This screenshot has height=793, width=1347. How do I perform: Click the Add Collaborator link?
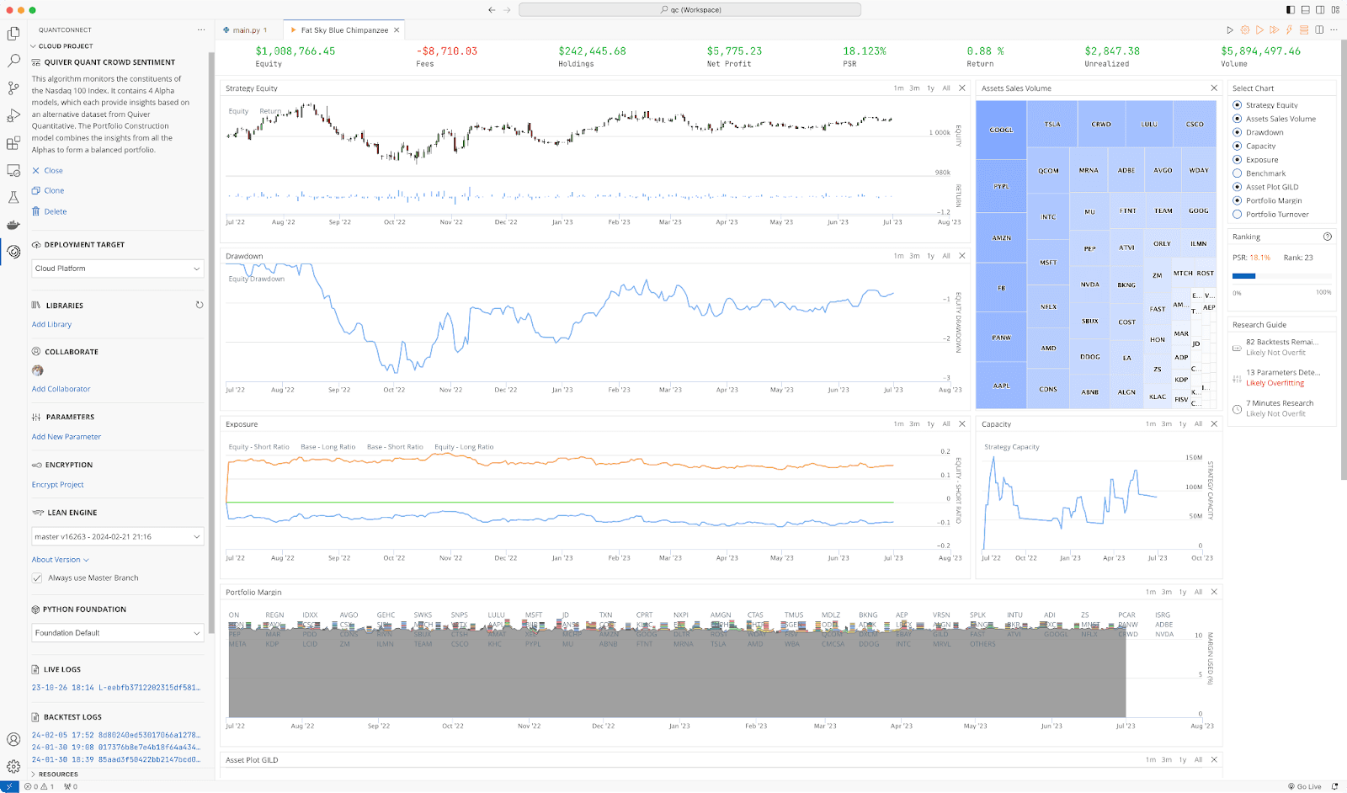(x=61, y=389)
